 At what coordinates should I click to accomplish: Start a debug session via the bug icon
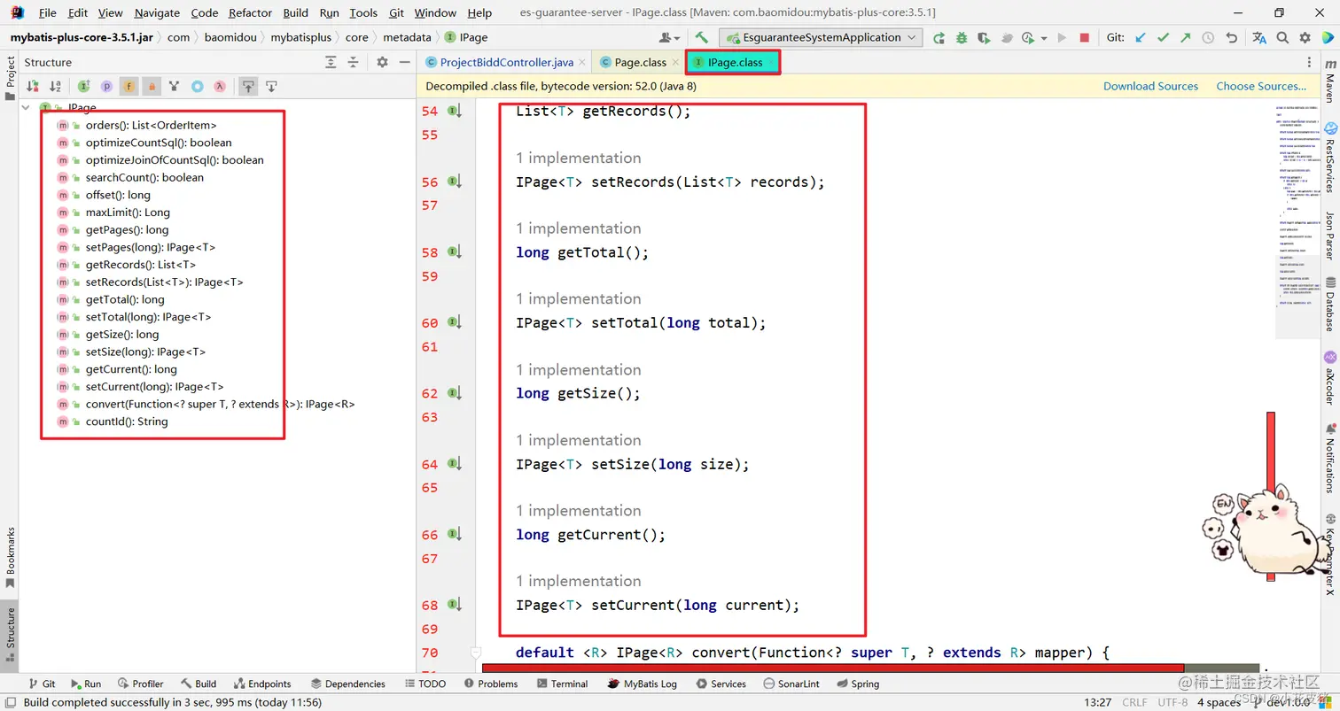[x=962, y=37]
